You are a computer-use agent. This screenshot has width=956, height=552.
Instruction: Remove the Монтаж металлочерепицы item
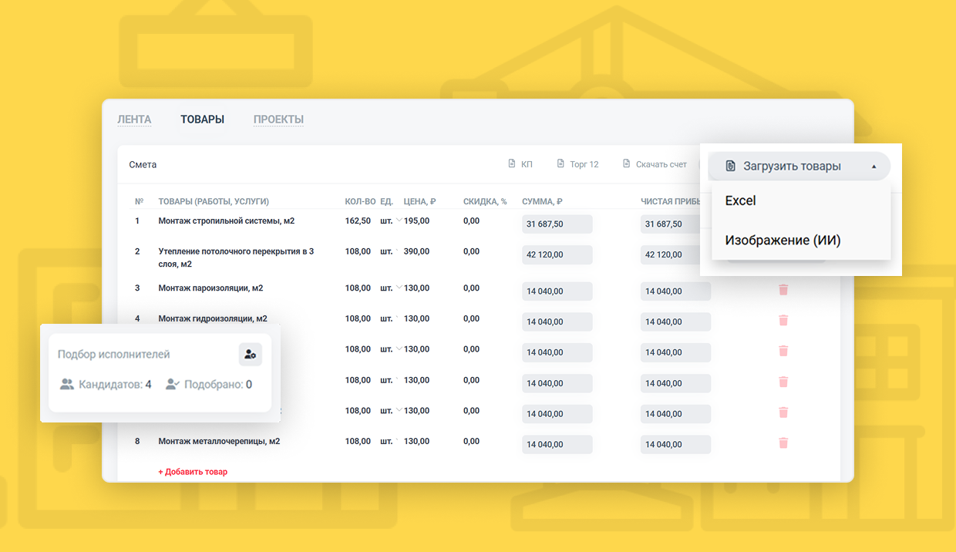pyautogui.click(x=783, y=443)
